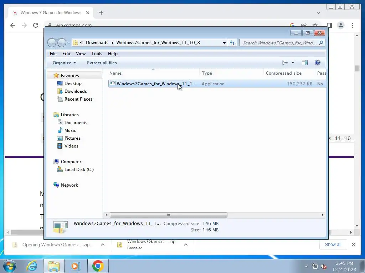Click the horizontal scrollbar thumb in file list
This screenshot has width=365, height=273.
click(168, 215)
